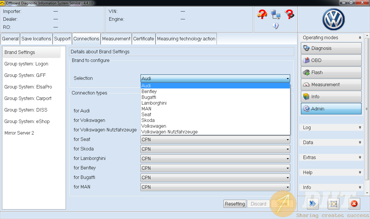The height and width of the screenshot is (219, 370).
Task: Open the Flash operating mode
Action: pos(331,72)
